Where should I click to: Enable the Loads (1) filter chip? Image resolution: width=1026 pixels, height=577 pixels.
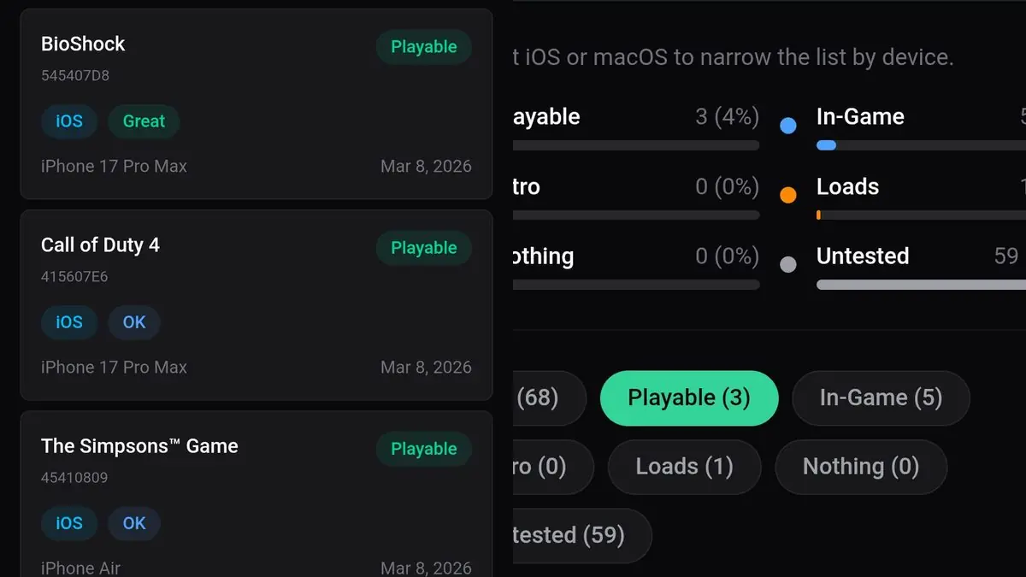(684, 467)
